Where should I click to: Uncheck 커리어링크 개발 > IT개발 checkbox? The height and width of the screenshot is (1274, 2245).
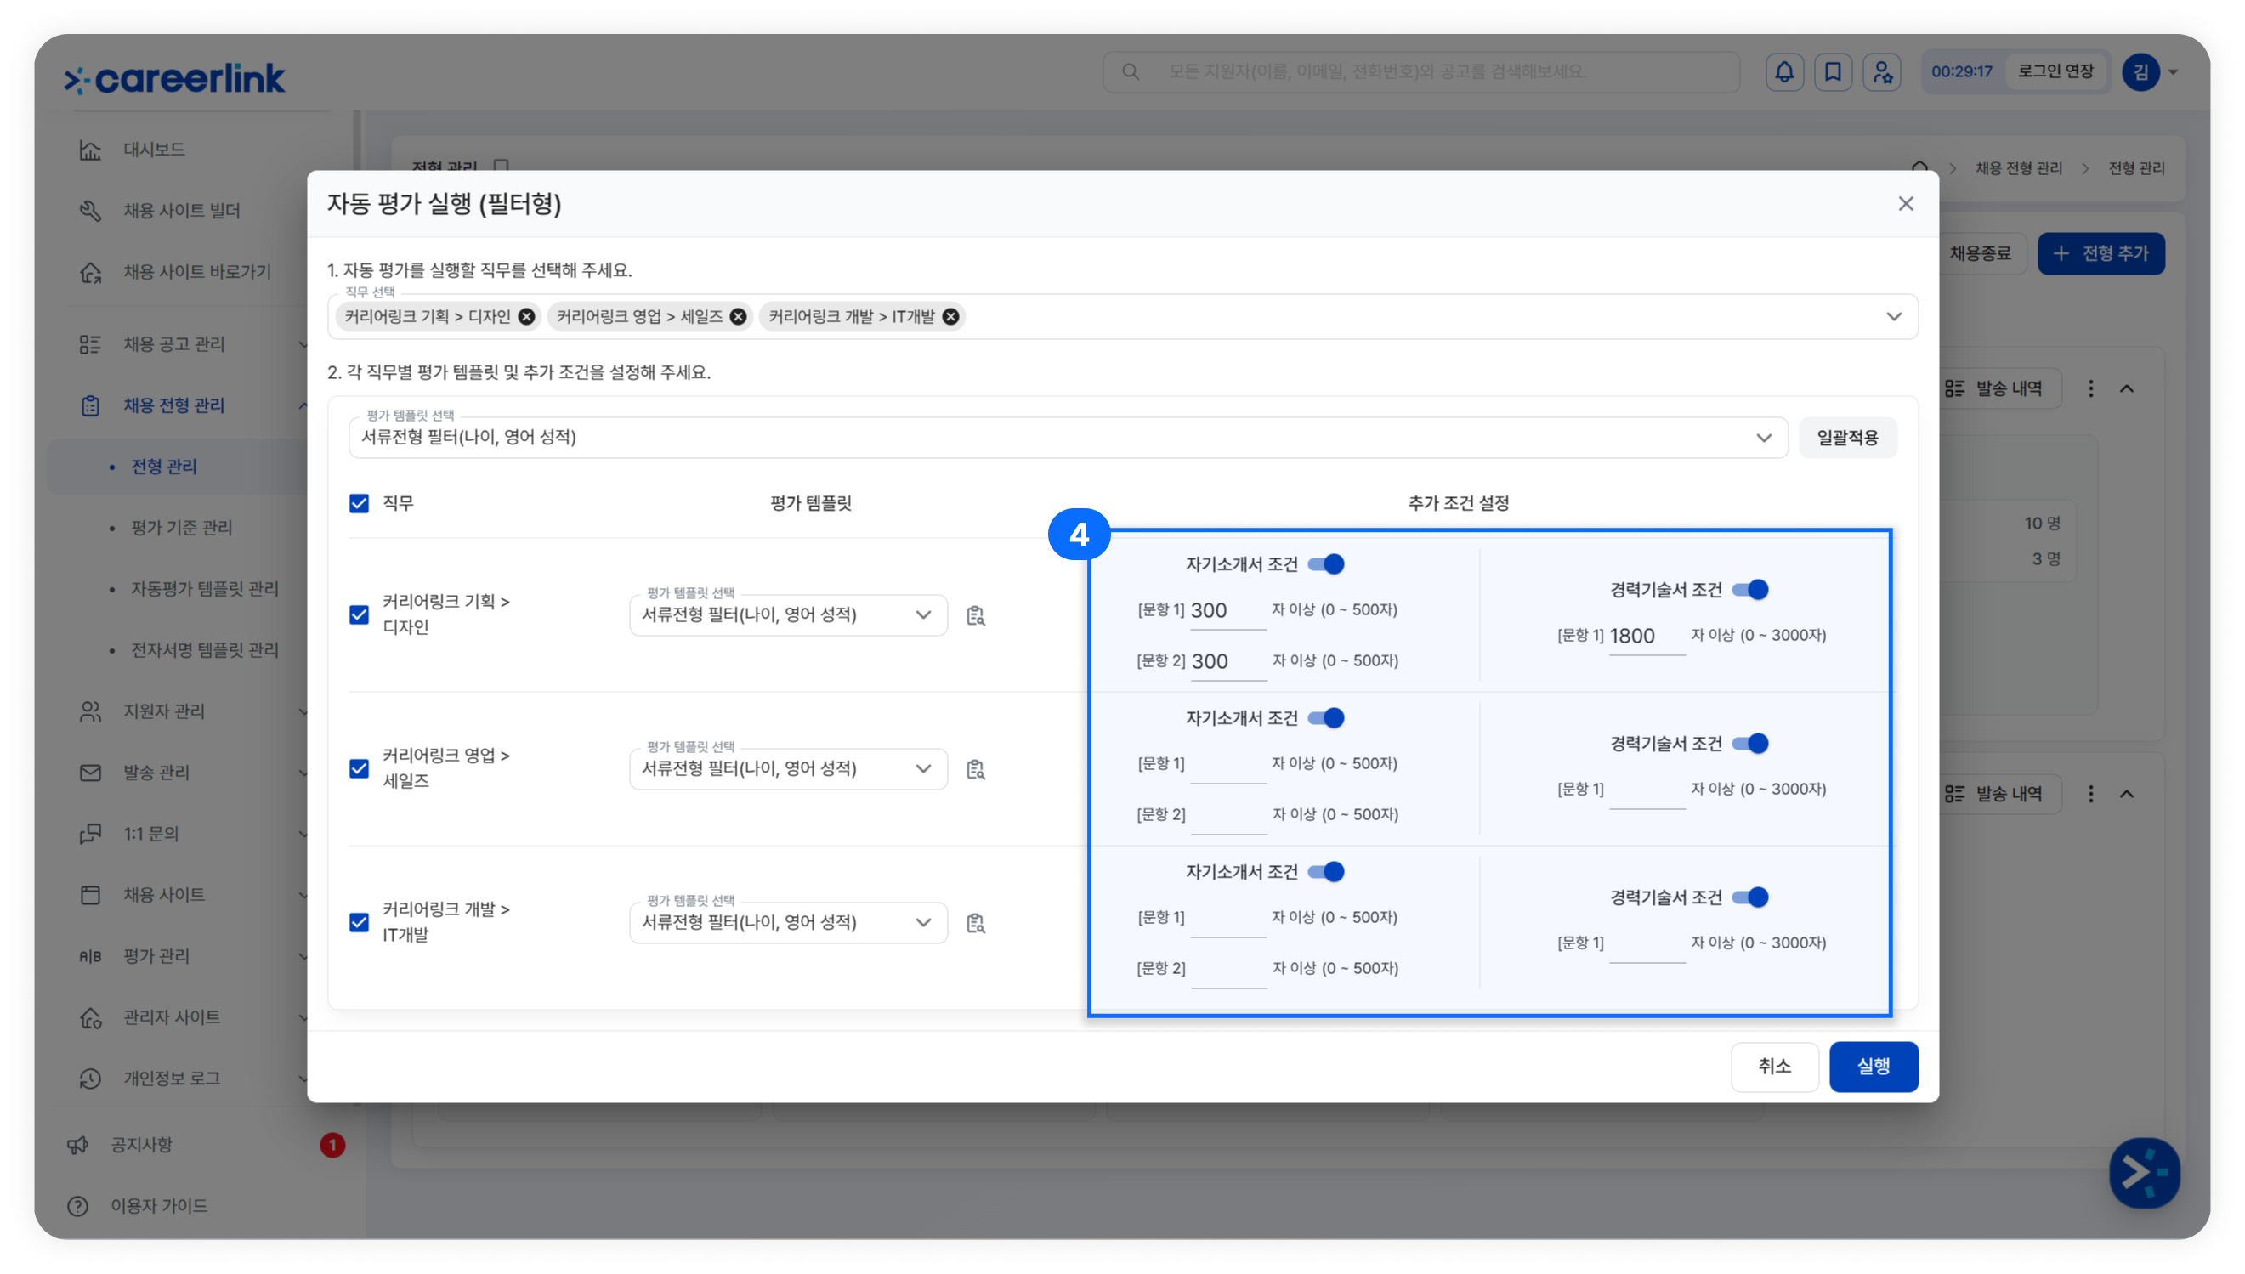tap(359, 923)
